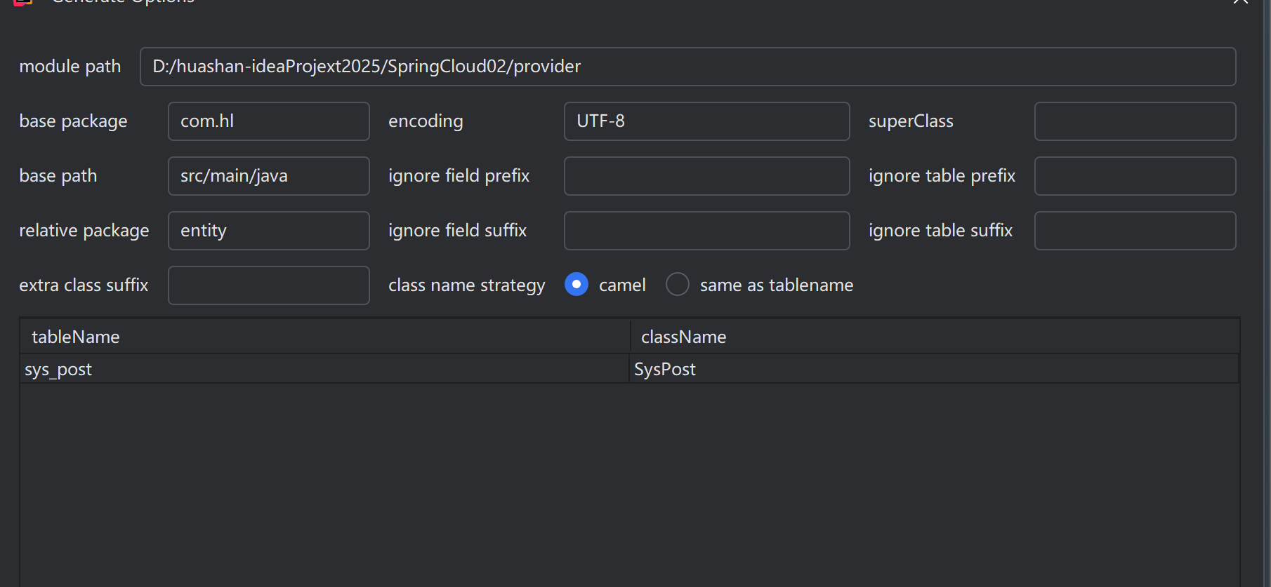Click the className column header

click(x=934, y=337)
